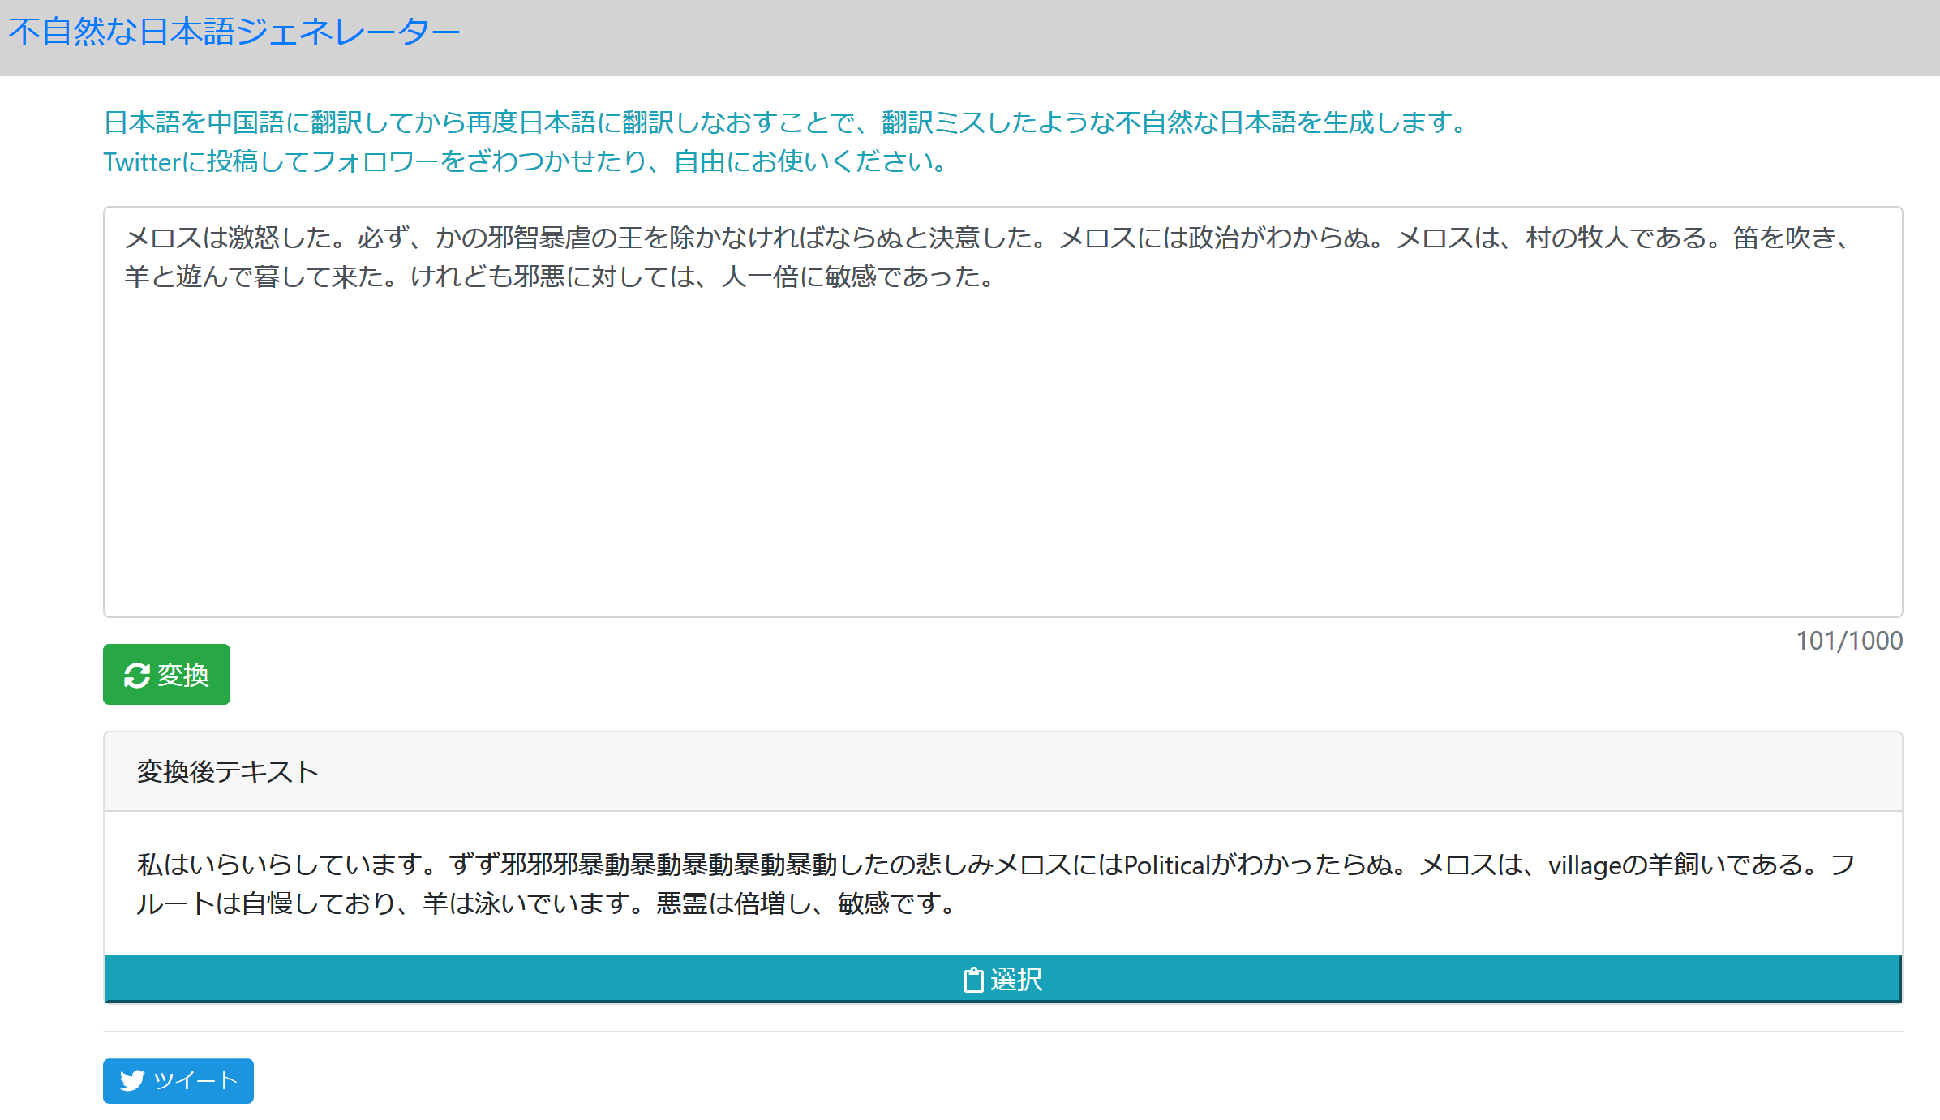Click the green 変換 convert button
Image resolution: width=1940 pixels, height=1120 pixels.
point(166,675)
